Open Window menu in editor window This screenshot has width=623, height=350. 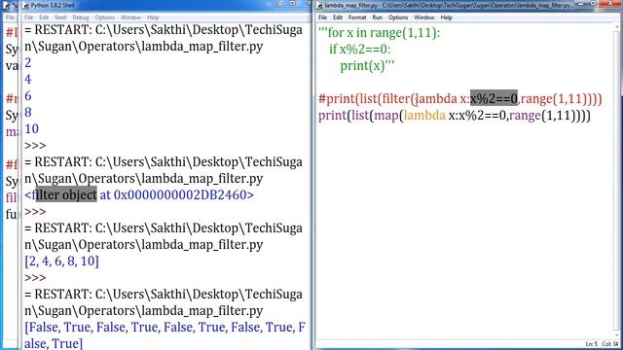(x=424, y=17)
